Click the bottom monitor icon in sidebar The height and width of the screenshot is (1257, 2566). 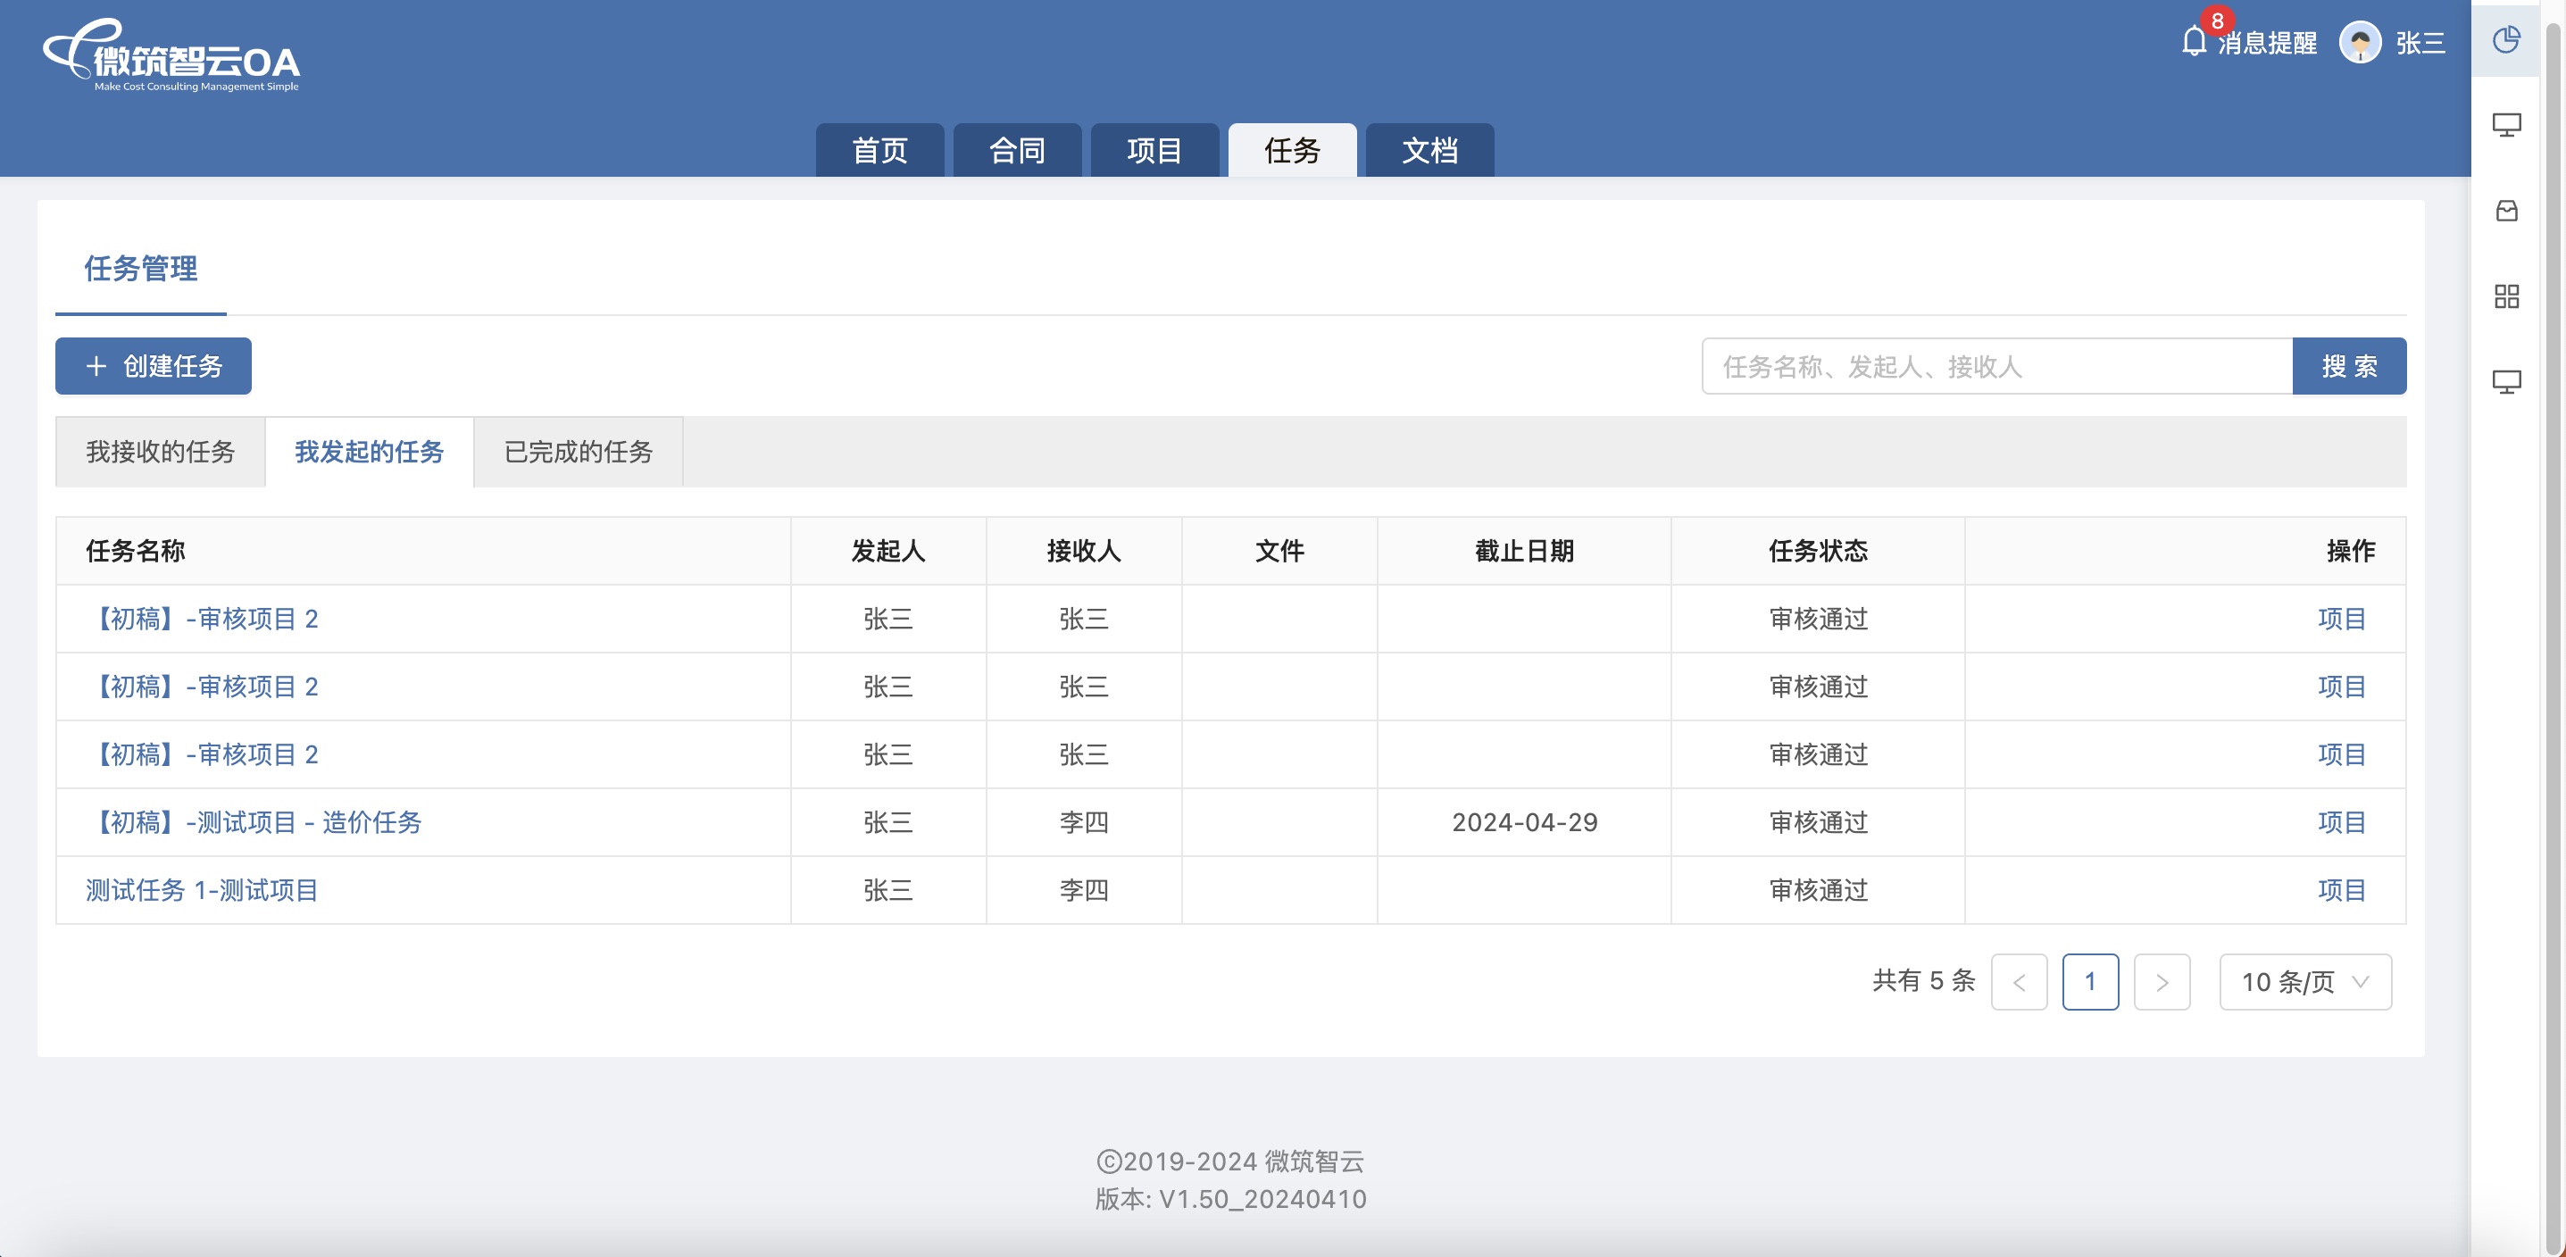pos(2505,382)
